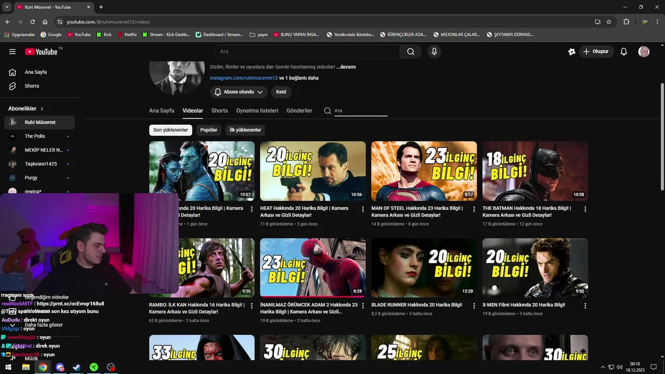Show hidden system tray icons
This screenshot has width=665, height=374.
click(603, 367)
